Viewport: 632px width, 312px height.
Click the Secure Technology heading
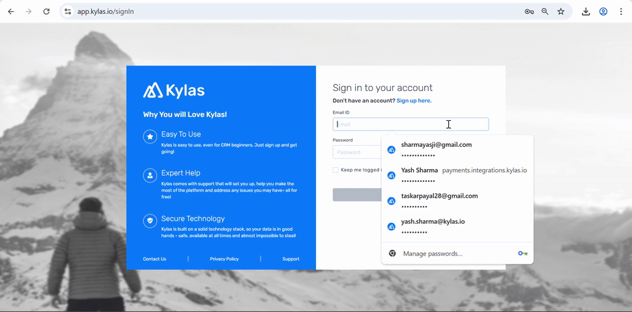pyautogui.click(x=193, y=218)
